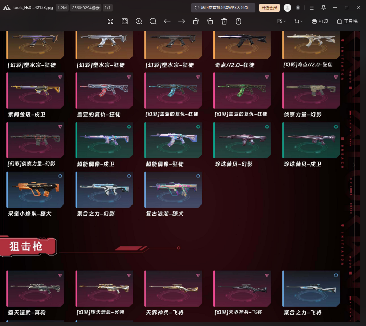Image resolution: width=366 pixels, height=326 pixels.
Task: Rotate the image counterclockwise
Action: pyautogui.click(x=196, y=21)
